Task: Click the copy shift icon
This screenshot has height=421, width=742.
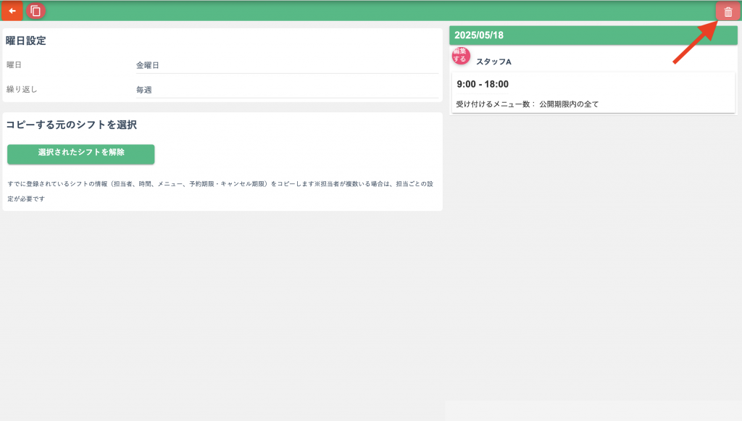Action: [x=36, y=11]
